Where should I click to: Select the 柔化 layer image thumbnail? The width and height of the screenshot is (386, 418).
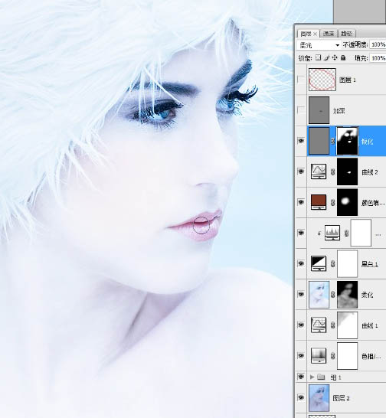click(x=319, y=294)
